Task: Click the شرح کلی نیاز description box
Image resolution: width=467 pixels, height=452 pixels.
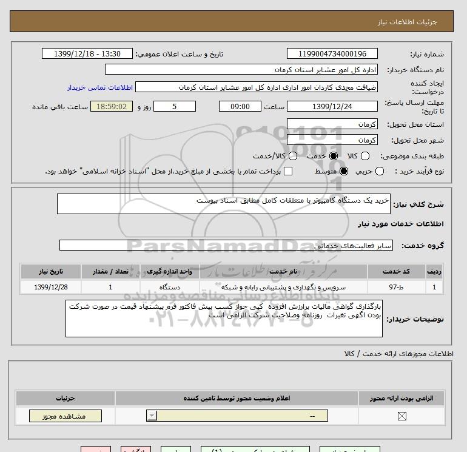Action: (x=224, y=204)
